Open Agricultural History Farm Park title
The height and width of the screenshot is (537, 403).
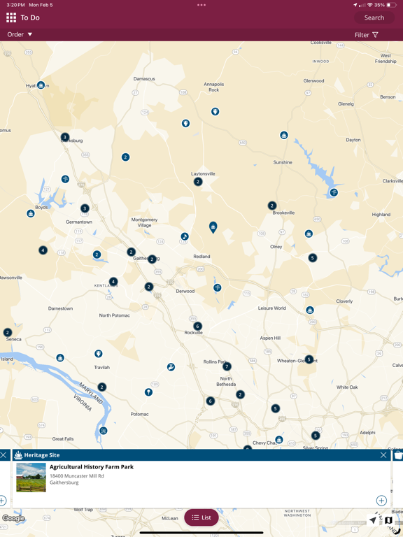coord(92,467)
